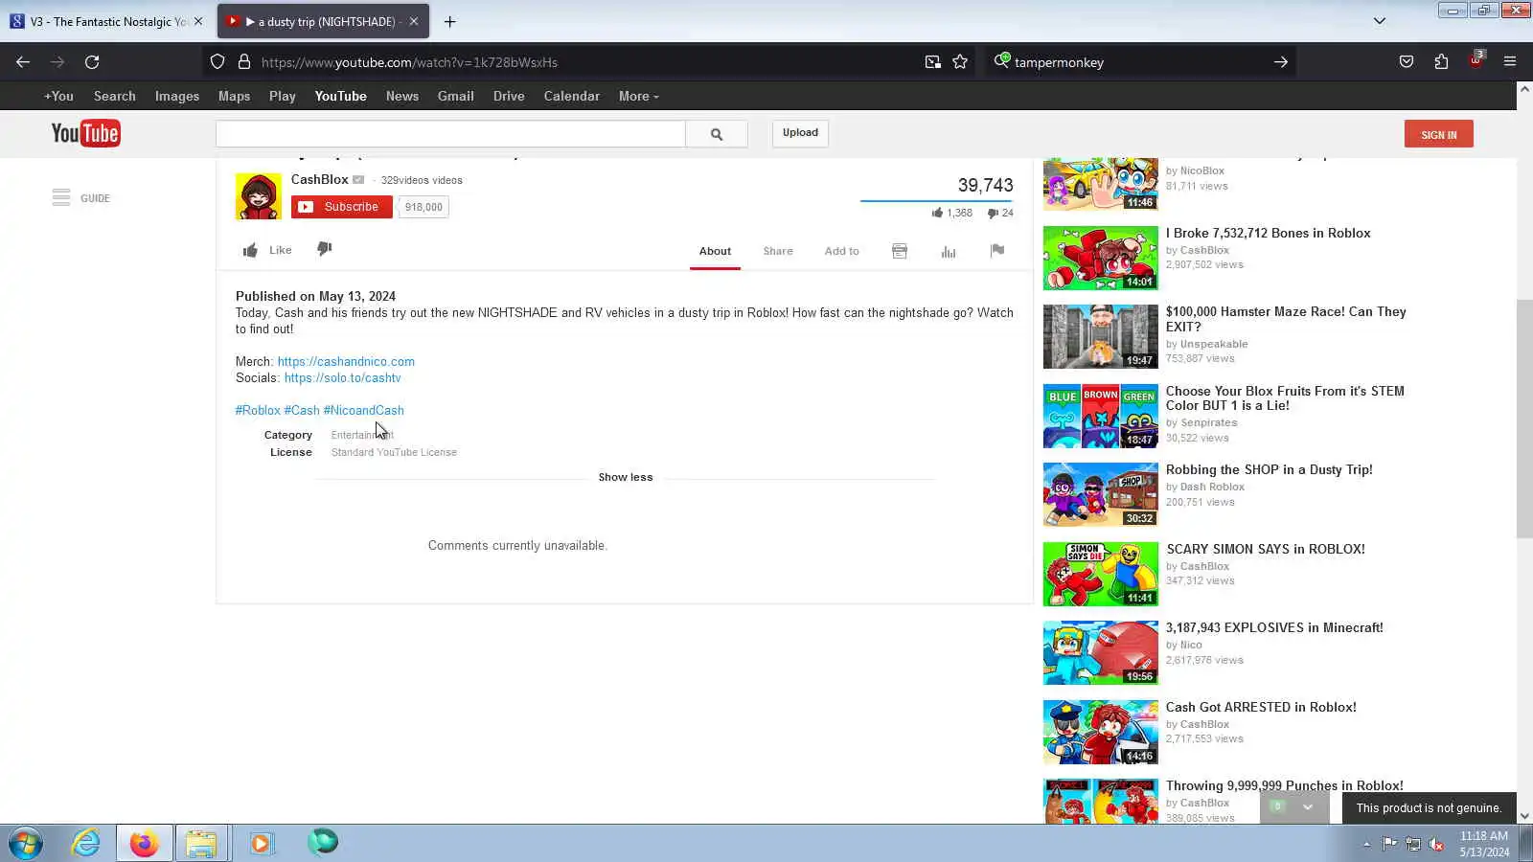1533x862 pixels.
Task: Expand the dropdown beside the green counter badge
Action: tap(1308, 807)
